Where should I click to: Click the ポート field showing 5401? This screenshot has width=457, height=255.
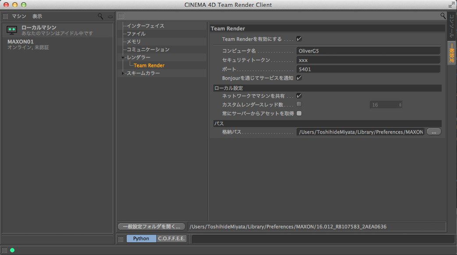coord(368,69)
